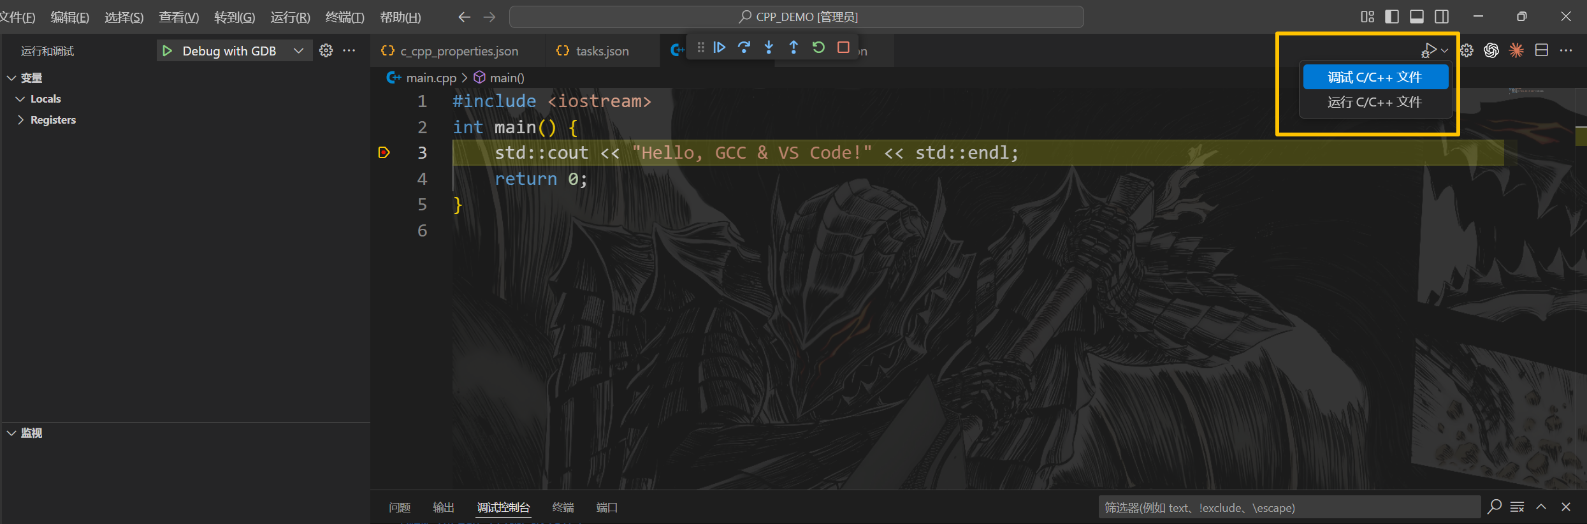1587x524 pixels.
Task: Click the breakpoint marker on line 3
Action: (384, 152)
